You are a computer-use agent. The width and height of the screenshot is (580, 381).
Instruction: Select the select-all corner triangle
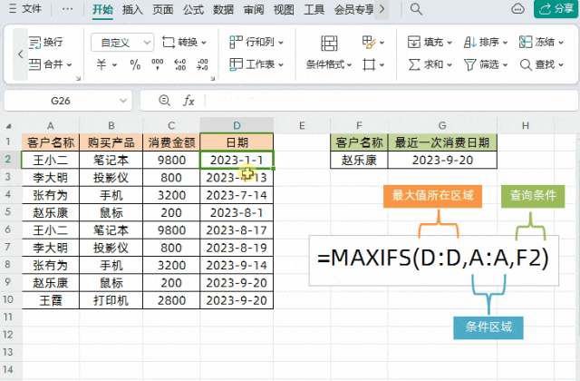click(x=8, y=126)
